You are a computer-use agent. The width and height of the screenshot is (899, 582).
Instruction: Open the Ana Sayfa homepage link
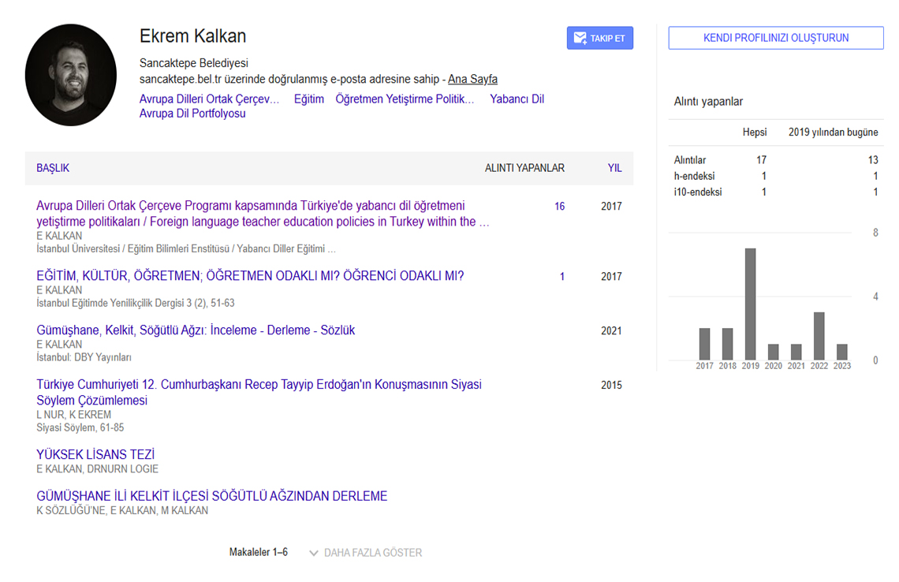click(472, 79)
